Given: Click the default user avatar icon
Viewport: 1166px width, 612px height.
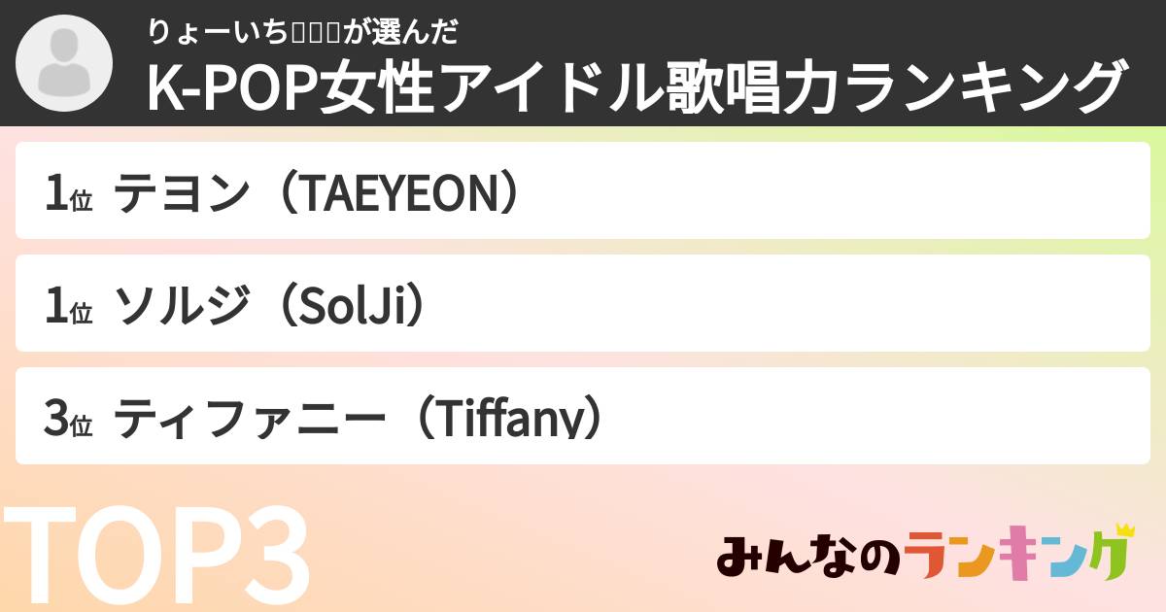Looking at the screenshot, I should point(65,64).
